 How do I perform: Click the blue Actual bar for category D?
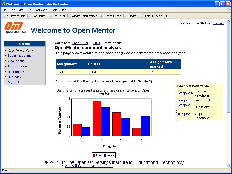click(x=145, y=126)
